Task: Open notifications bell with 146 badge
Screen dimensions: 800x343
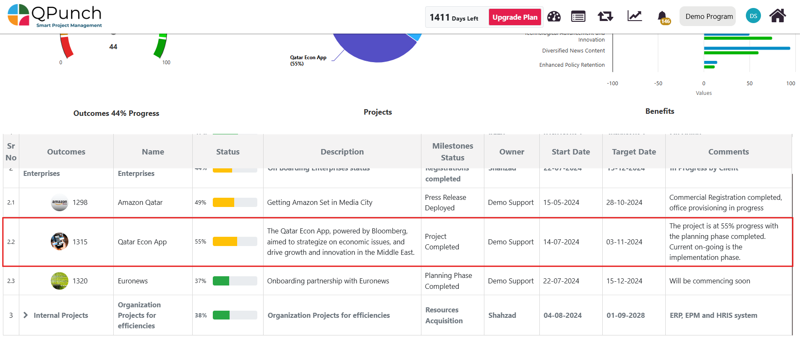Action: [662, 17]
